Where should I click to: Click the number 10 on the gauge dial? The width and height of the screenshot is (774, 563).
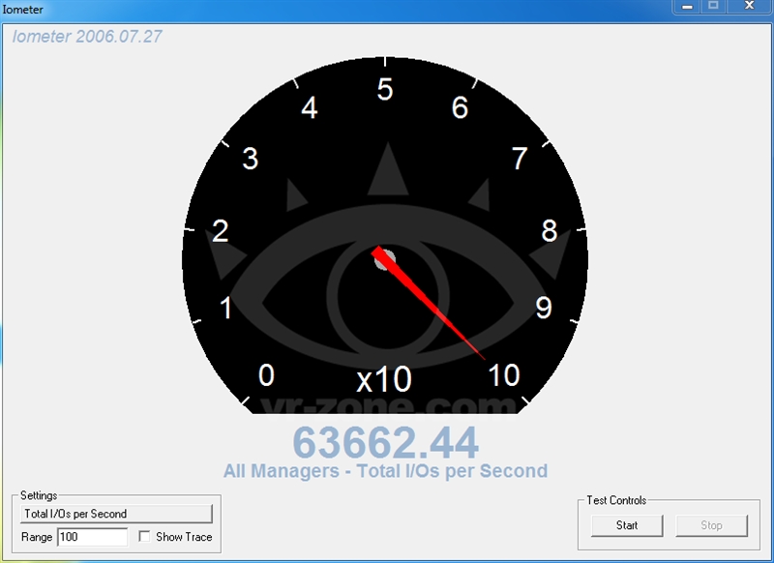click(x=504, y=374)
